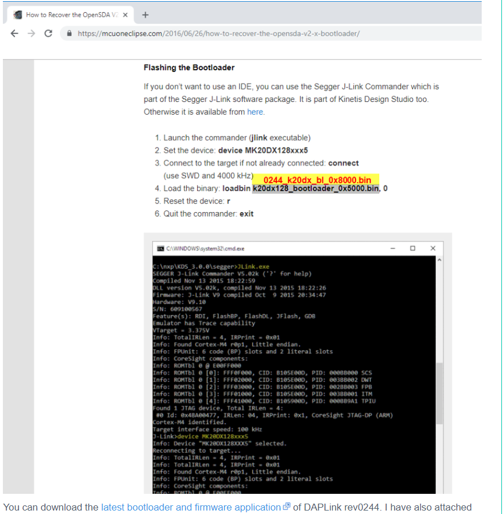
Task: Close the cmd.exe window in the screenshot
Action: click(x=433, y=248)
